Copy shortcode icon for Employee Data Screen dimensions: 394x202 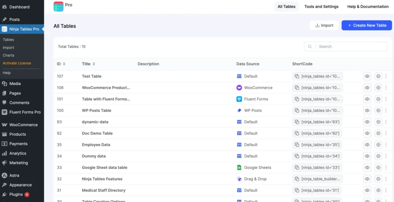point(297,145)
